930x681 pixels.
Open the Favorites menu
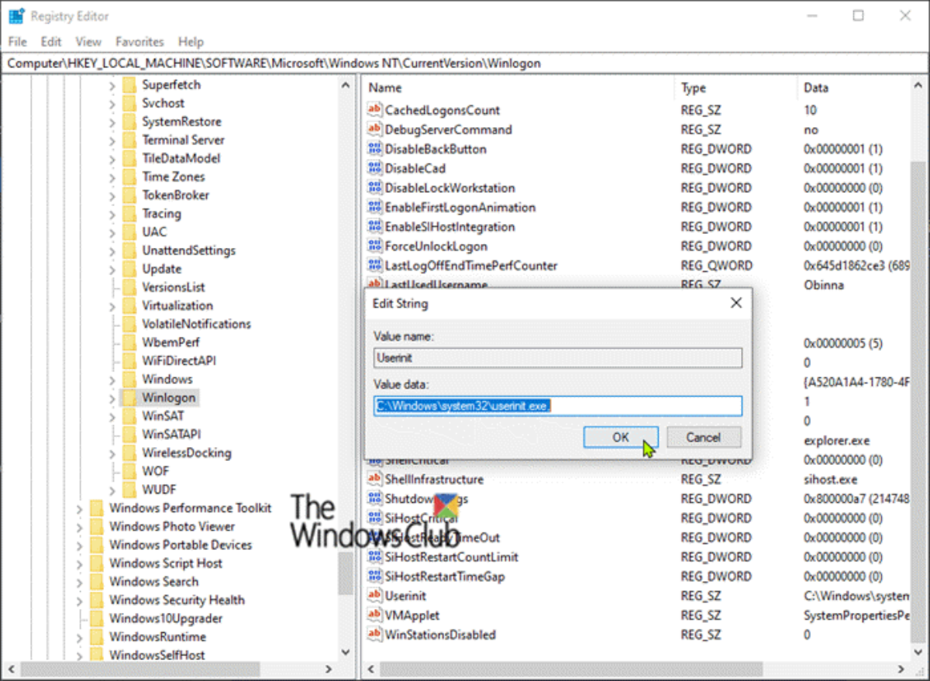click(x=139, y=42)
